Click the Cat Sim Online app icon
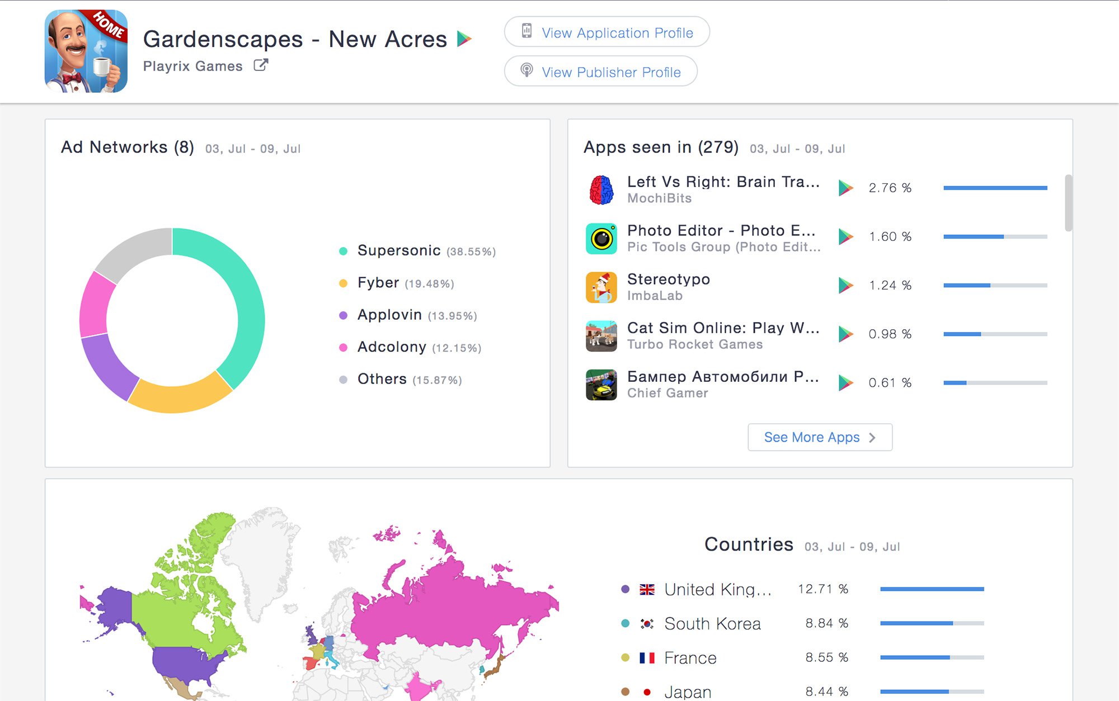This screenshot has width=1119, height=701. 601,335
